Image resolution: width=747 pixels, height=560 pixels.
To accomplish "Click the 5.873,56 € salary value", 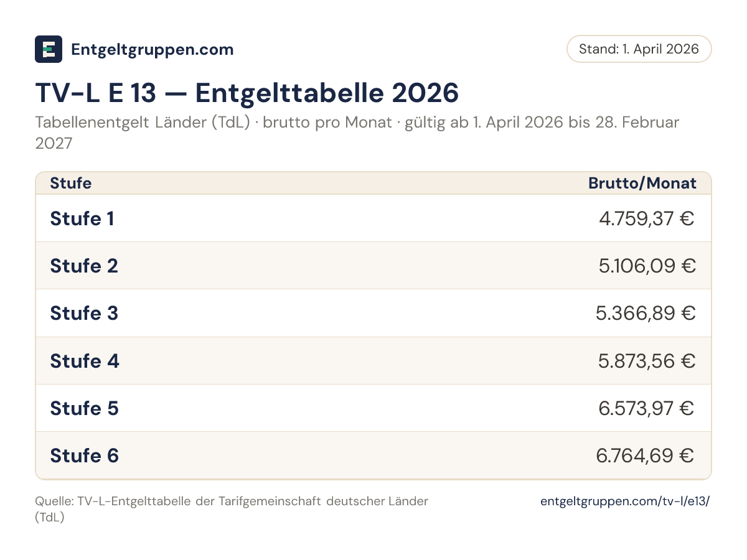I will pos(647,361).
